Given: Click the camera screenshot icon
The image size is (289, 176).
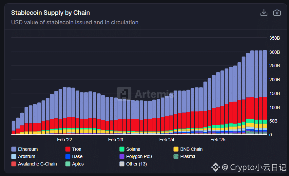Looking at the screenshot, I should pos(277,13).
